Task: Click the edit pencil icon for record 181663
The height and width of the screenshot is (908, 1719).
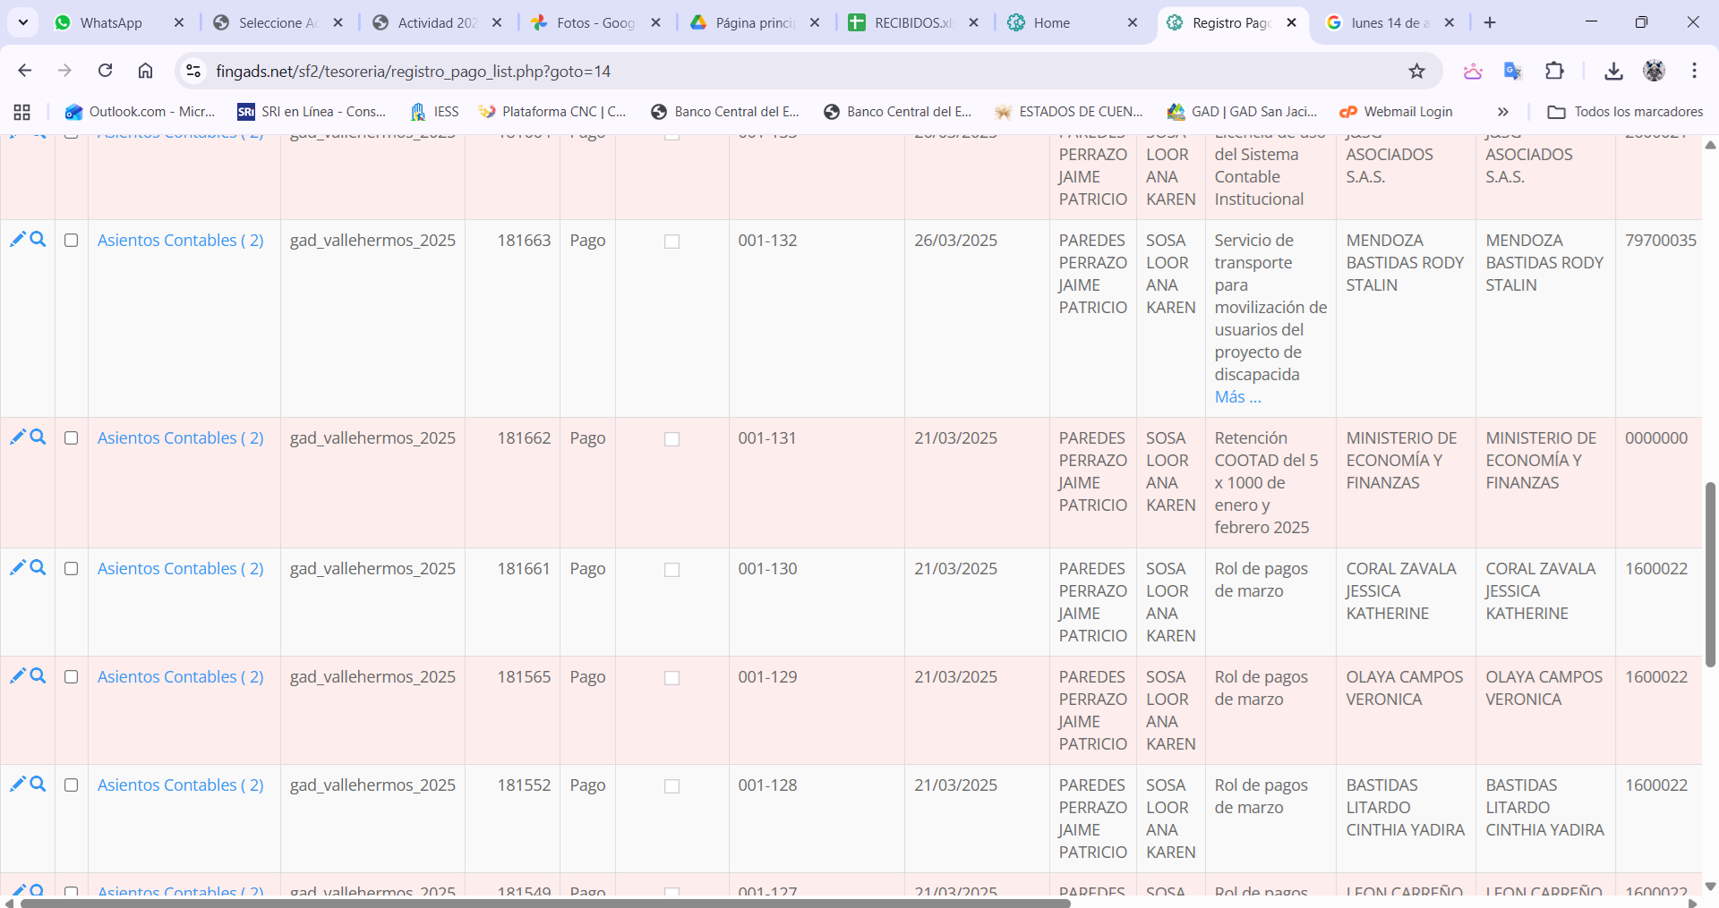Action: click(17, 239)
